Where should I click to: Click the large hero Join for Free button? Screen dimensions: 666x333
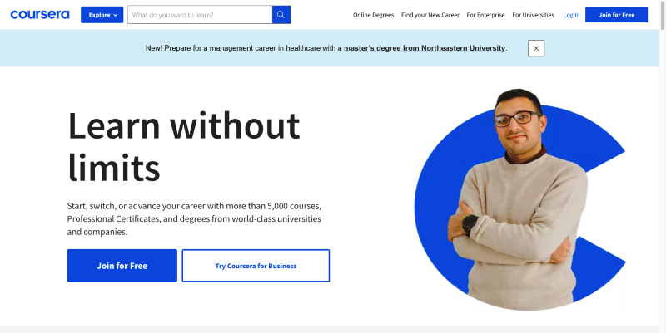tap(122, 266)
